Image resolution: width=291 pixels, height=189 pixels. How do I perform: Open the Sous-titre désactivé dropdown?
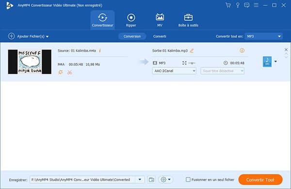(x=222, y=71)
